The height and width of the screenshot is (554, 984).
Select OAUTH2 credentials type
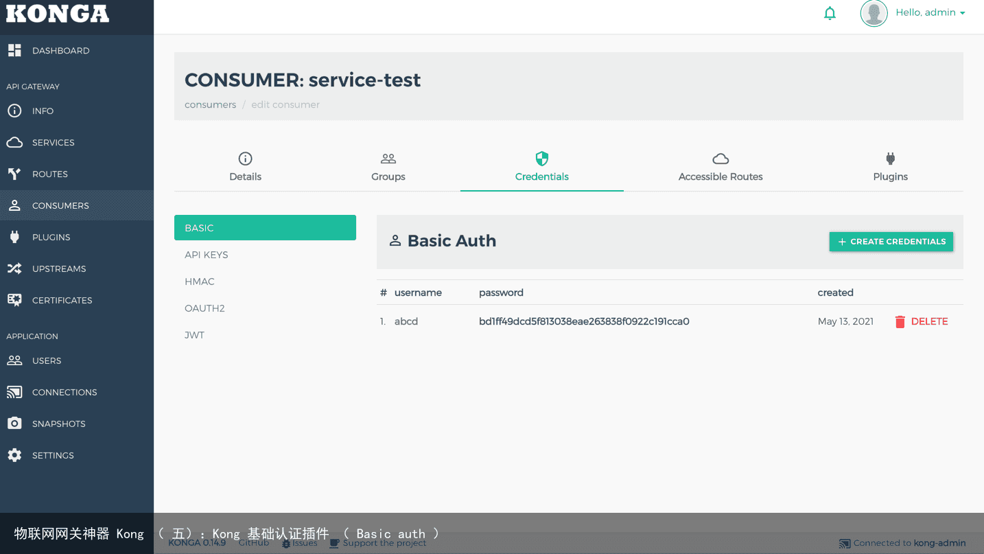tap(265, 308)
